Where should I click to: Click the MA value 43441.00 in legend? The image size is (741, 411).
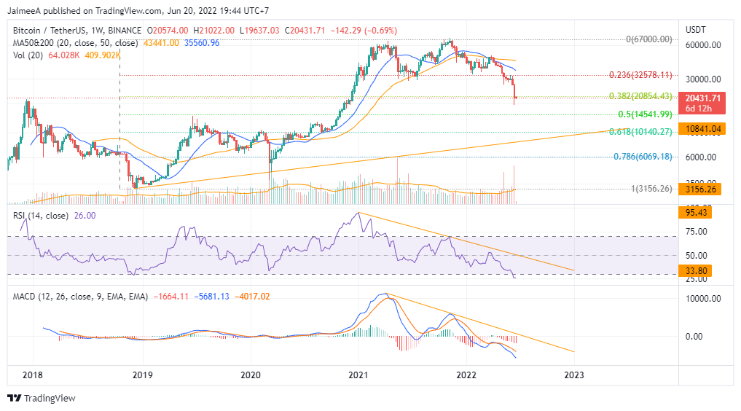(161, 43)
